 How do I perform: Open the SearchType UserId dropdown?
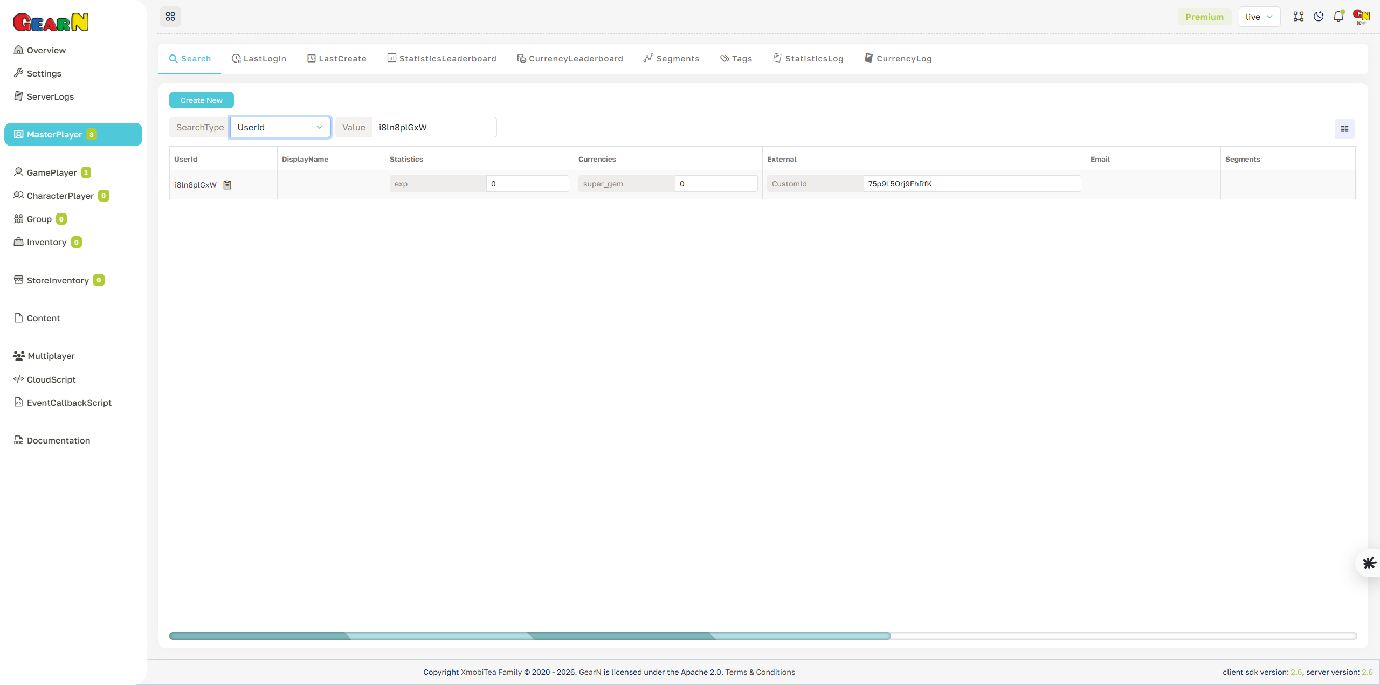click(x=280, y=127)
